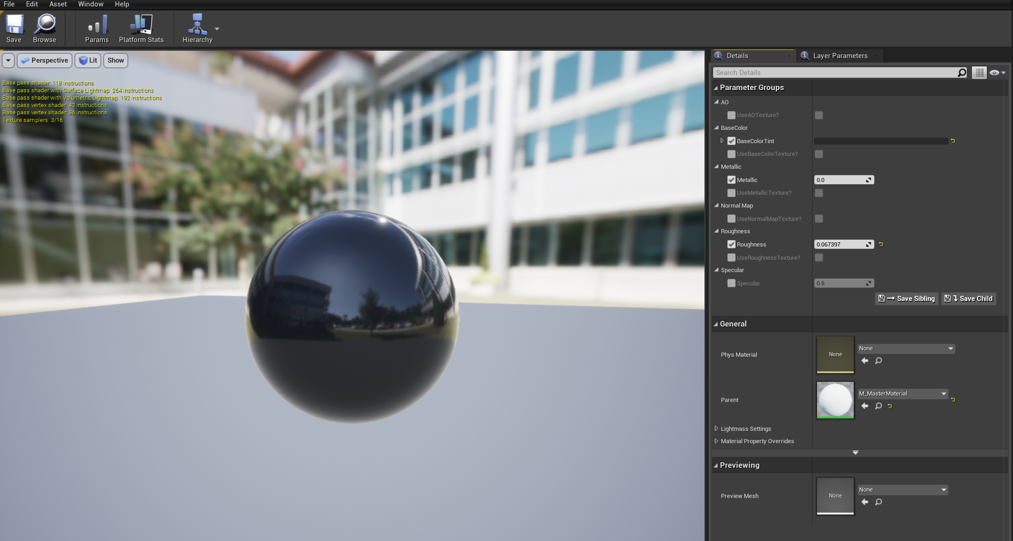Click the Save toolbar icon
The image size is (1013, 541).
[14, 25]
